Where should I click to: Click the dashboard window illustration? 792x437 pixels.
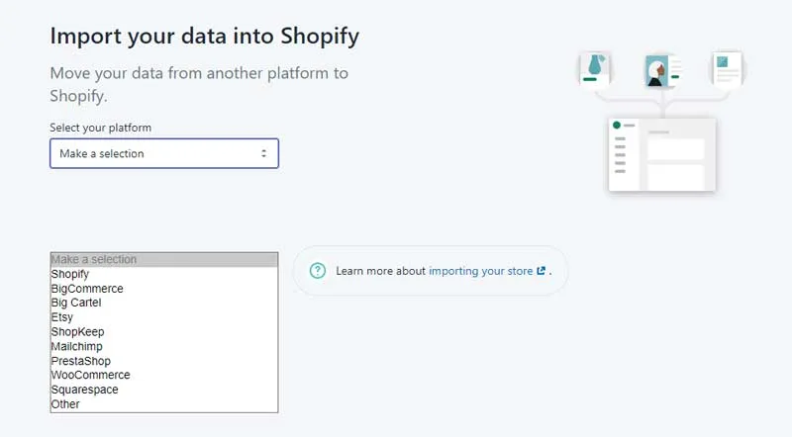pos(662,154)
